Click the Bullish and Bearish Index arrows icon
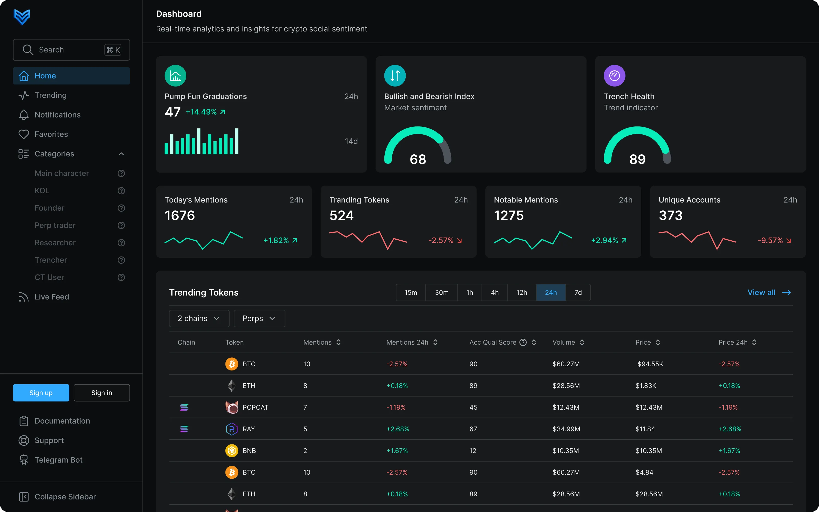 395,76
